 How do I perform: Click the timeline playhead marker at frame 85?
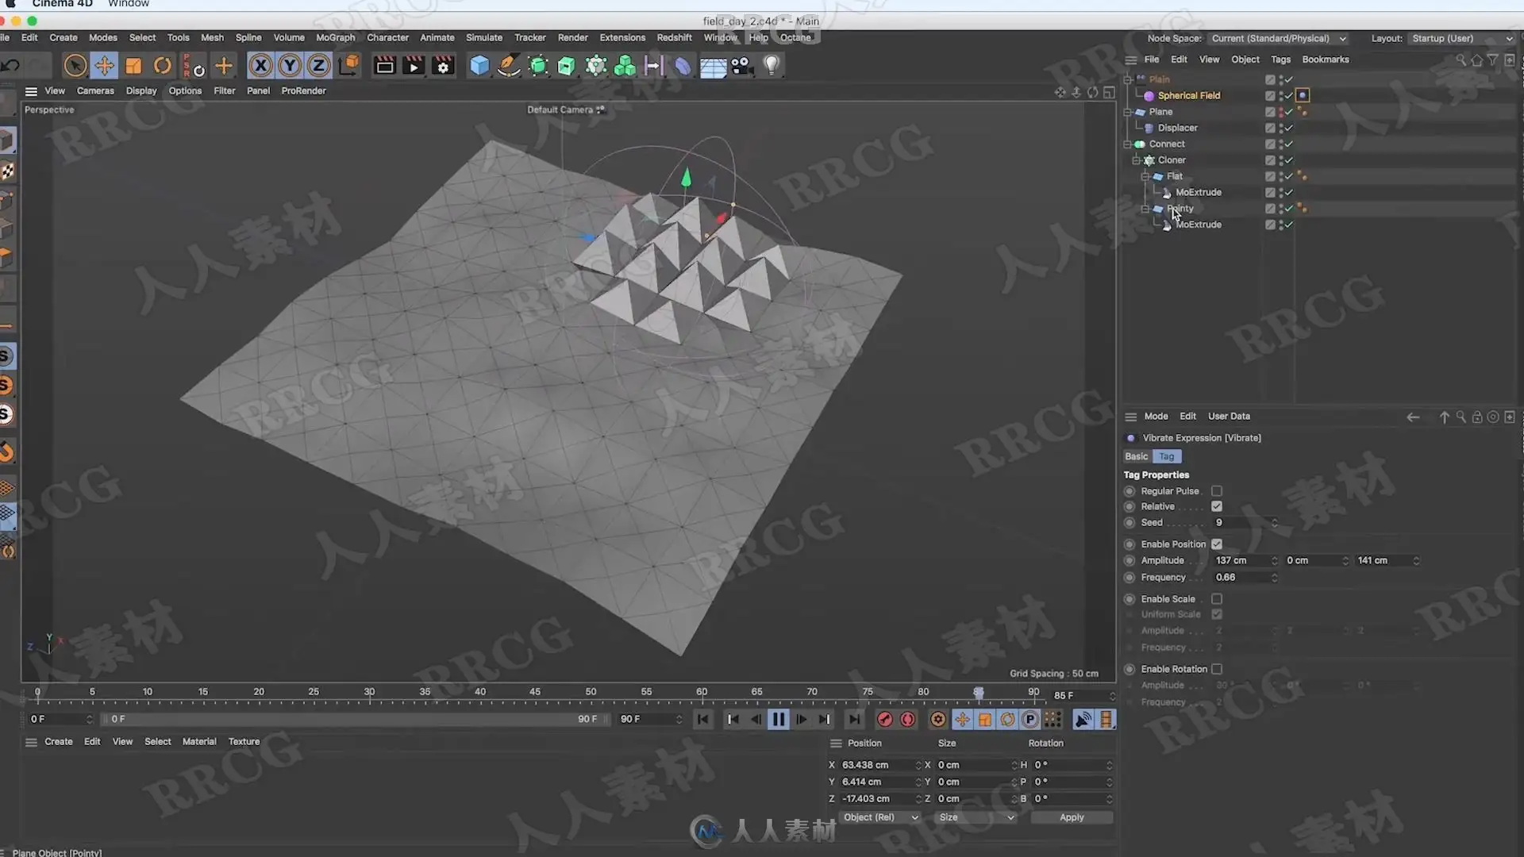pyautogui.click(x=979, y=694)
